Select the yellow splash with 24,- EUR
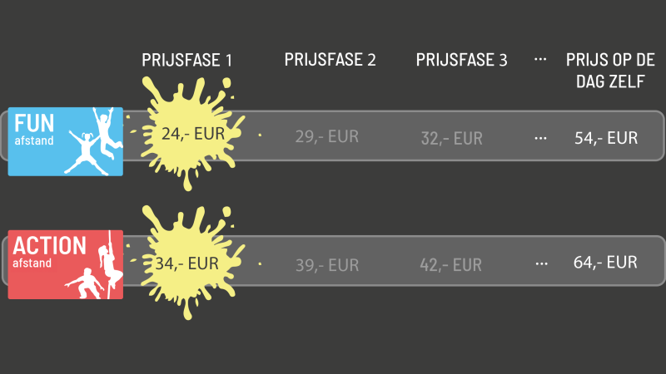Image resolution: width=666 pixels, height=374 pixels. 190,133
